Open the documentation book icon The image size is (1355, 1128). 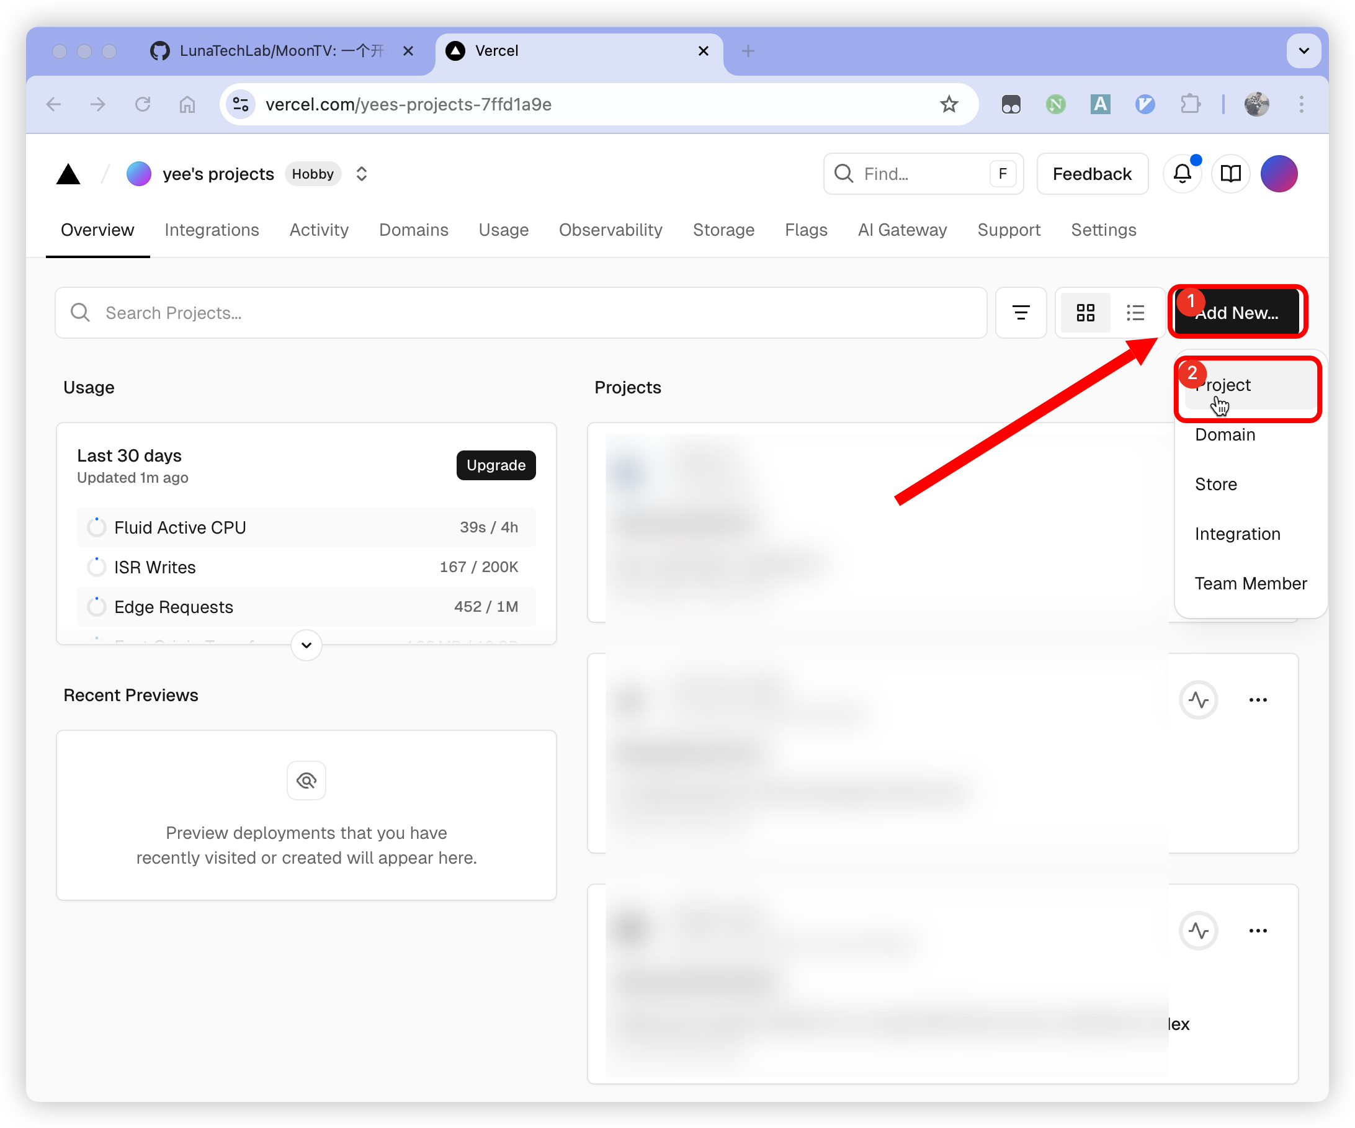(x=1230, y=174)
